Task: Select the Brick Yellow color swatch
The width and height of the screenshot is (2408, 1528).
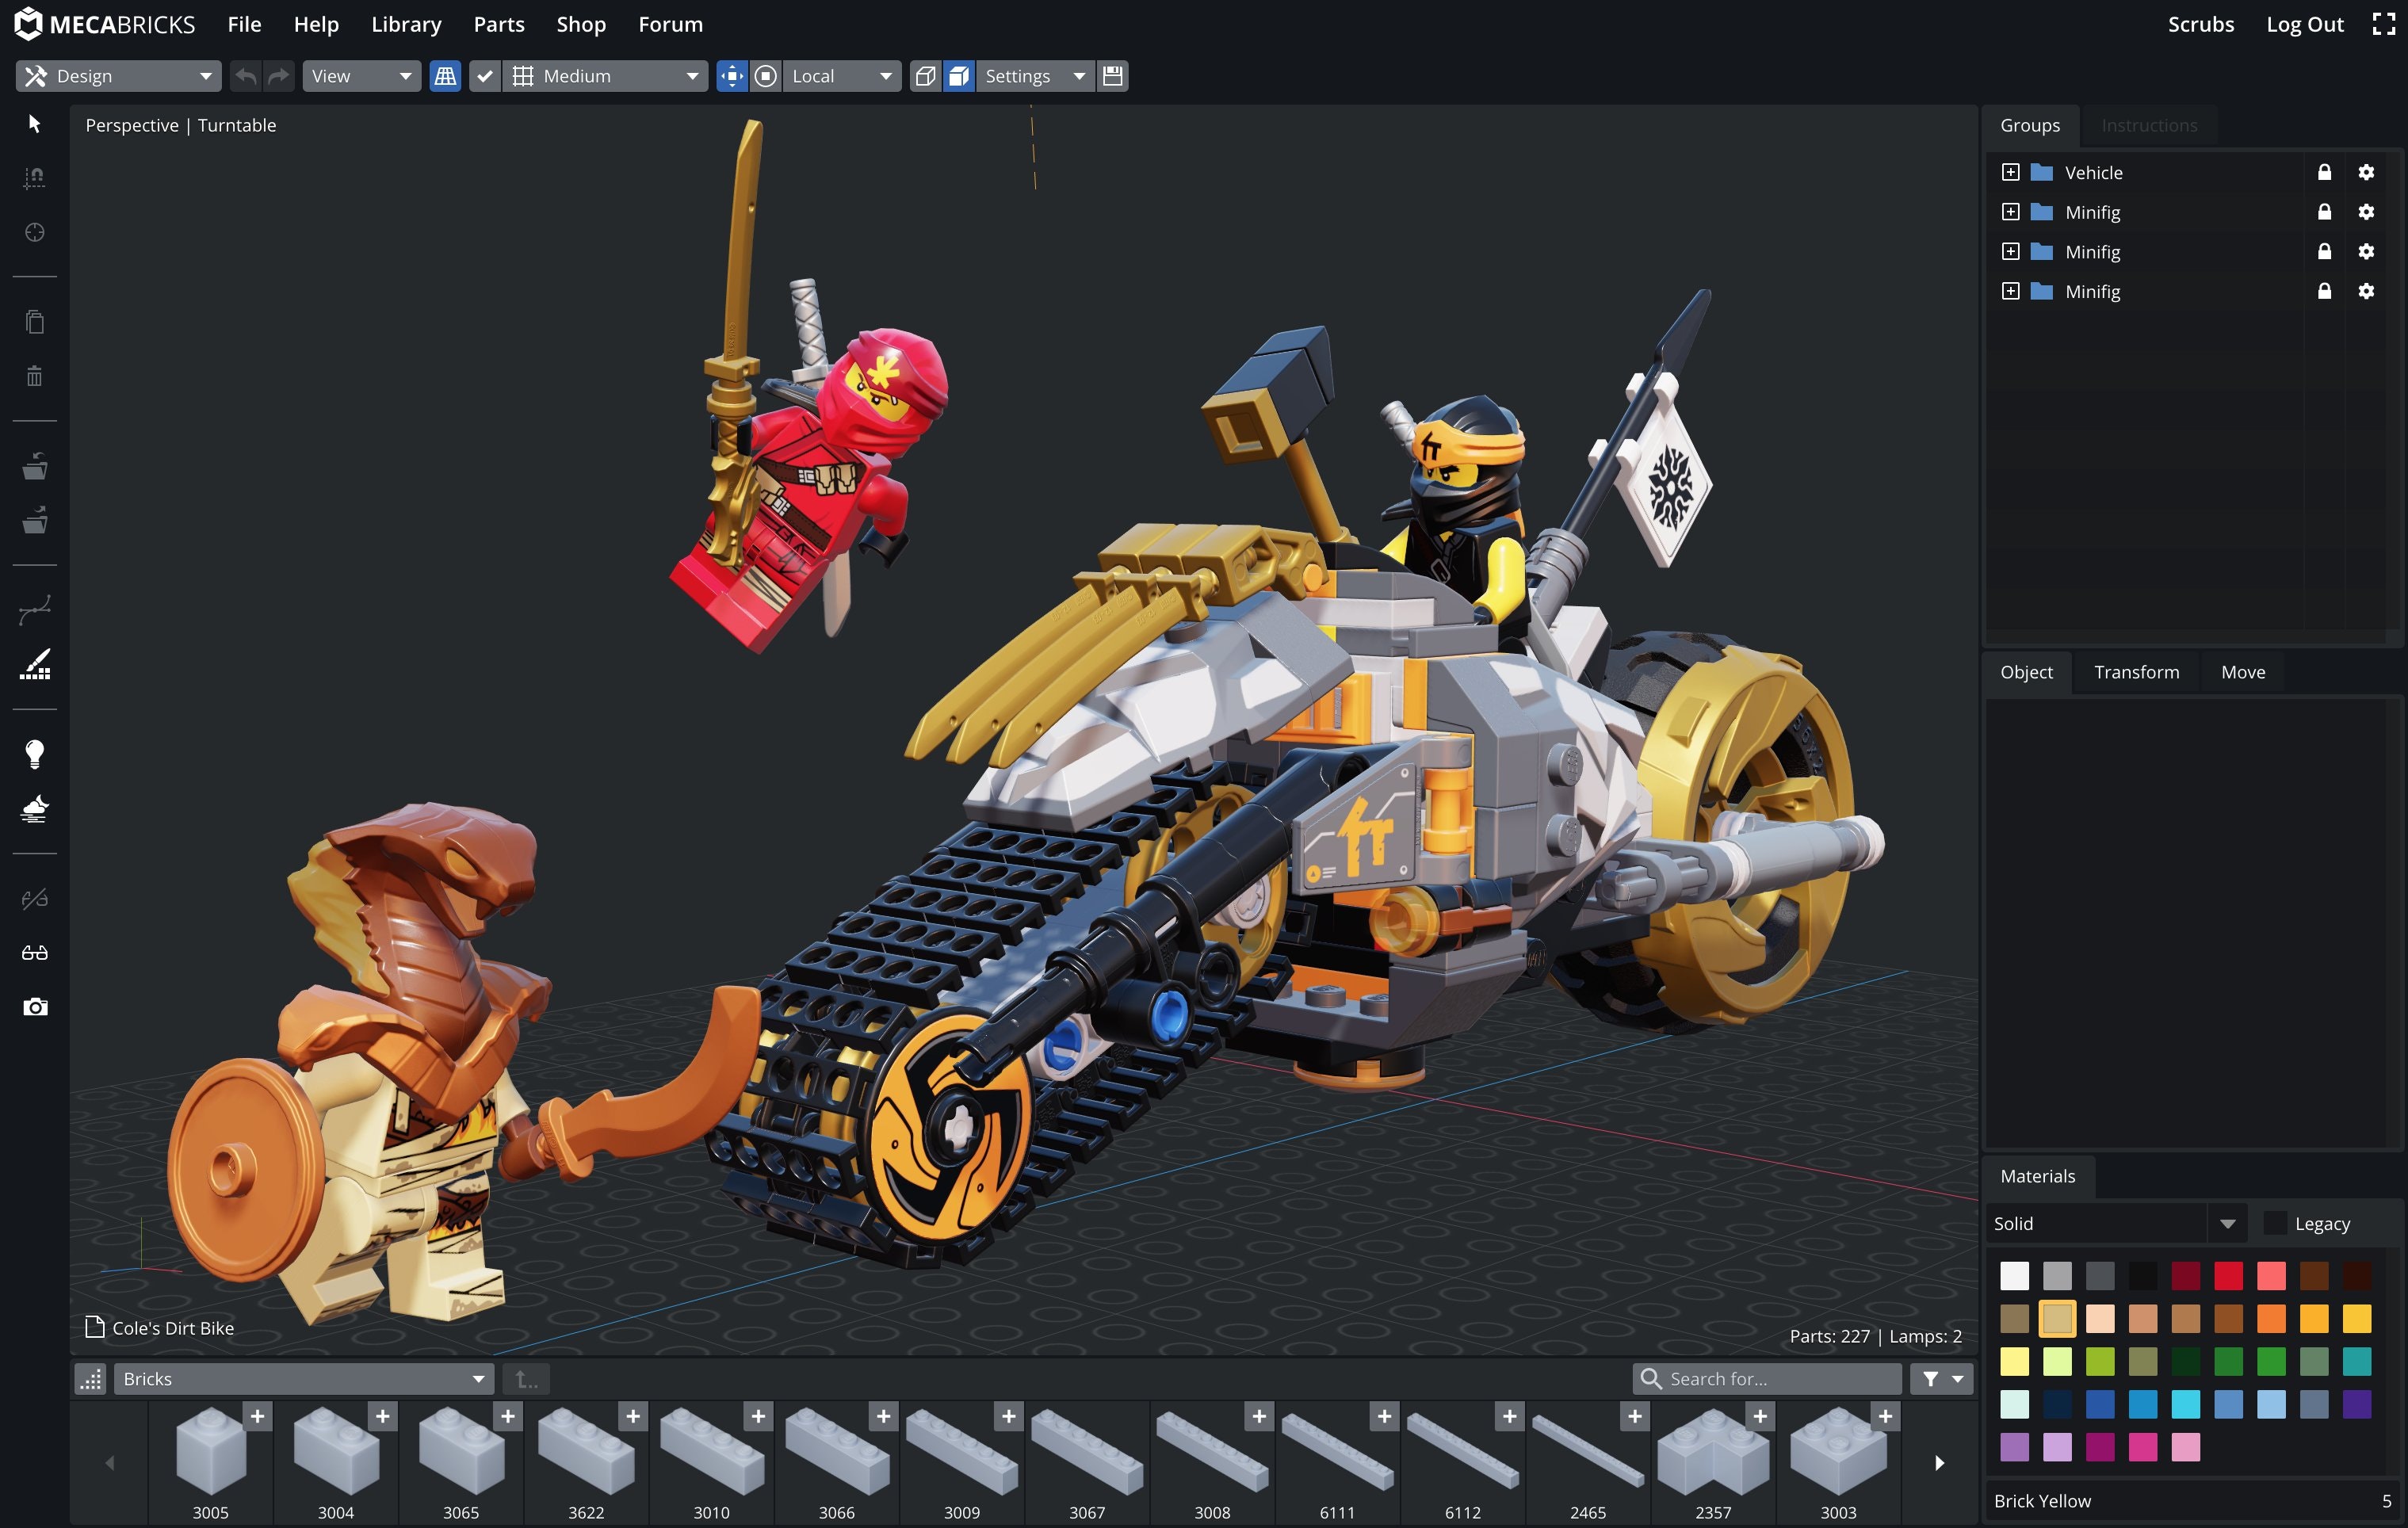Action: 2057,1318
